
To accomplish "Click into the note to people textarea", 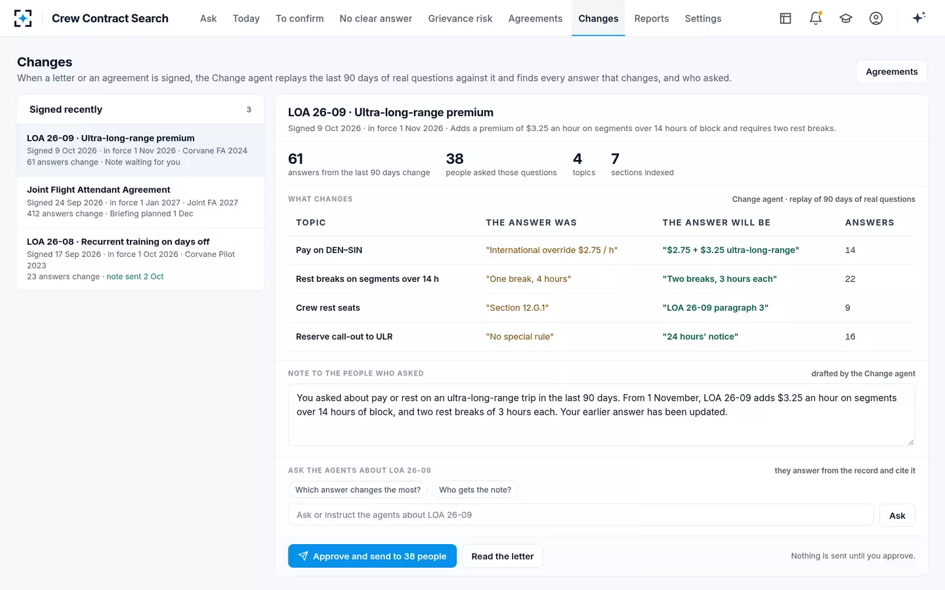I will click(602, 415).
